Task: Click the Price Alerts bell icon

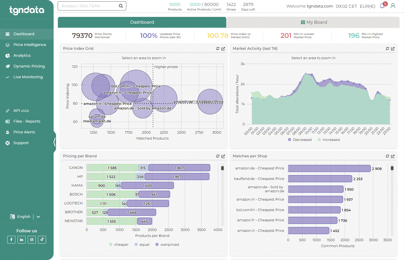Action: click(x=8, y=132)
